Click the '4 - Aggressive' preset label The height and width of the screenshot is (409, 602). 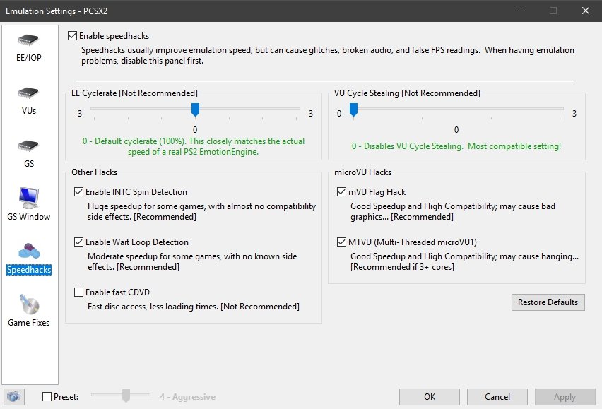pos(188,397)
